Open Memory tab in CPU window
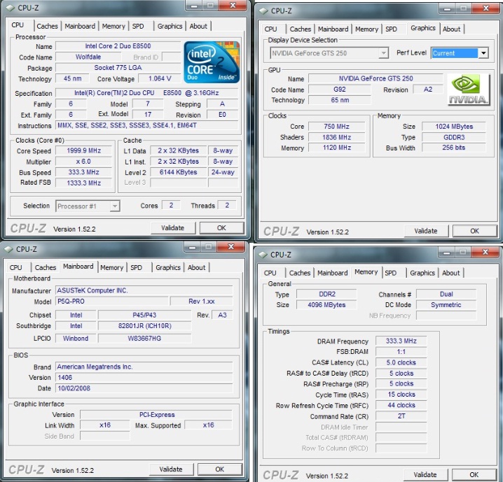503x482 pixels. tap(113, 27)
